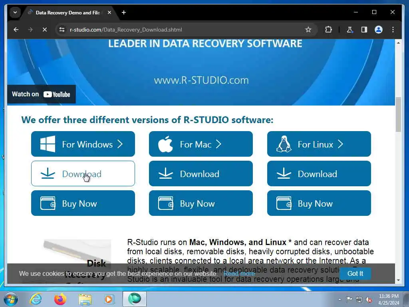The height and width of the screenshot is (307, 409).
Task: Show hidden system tray icons
Action: pyautogui.click(x=340, y=300)
